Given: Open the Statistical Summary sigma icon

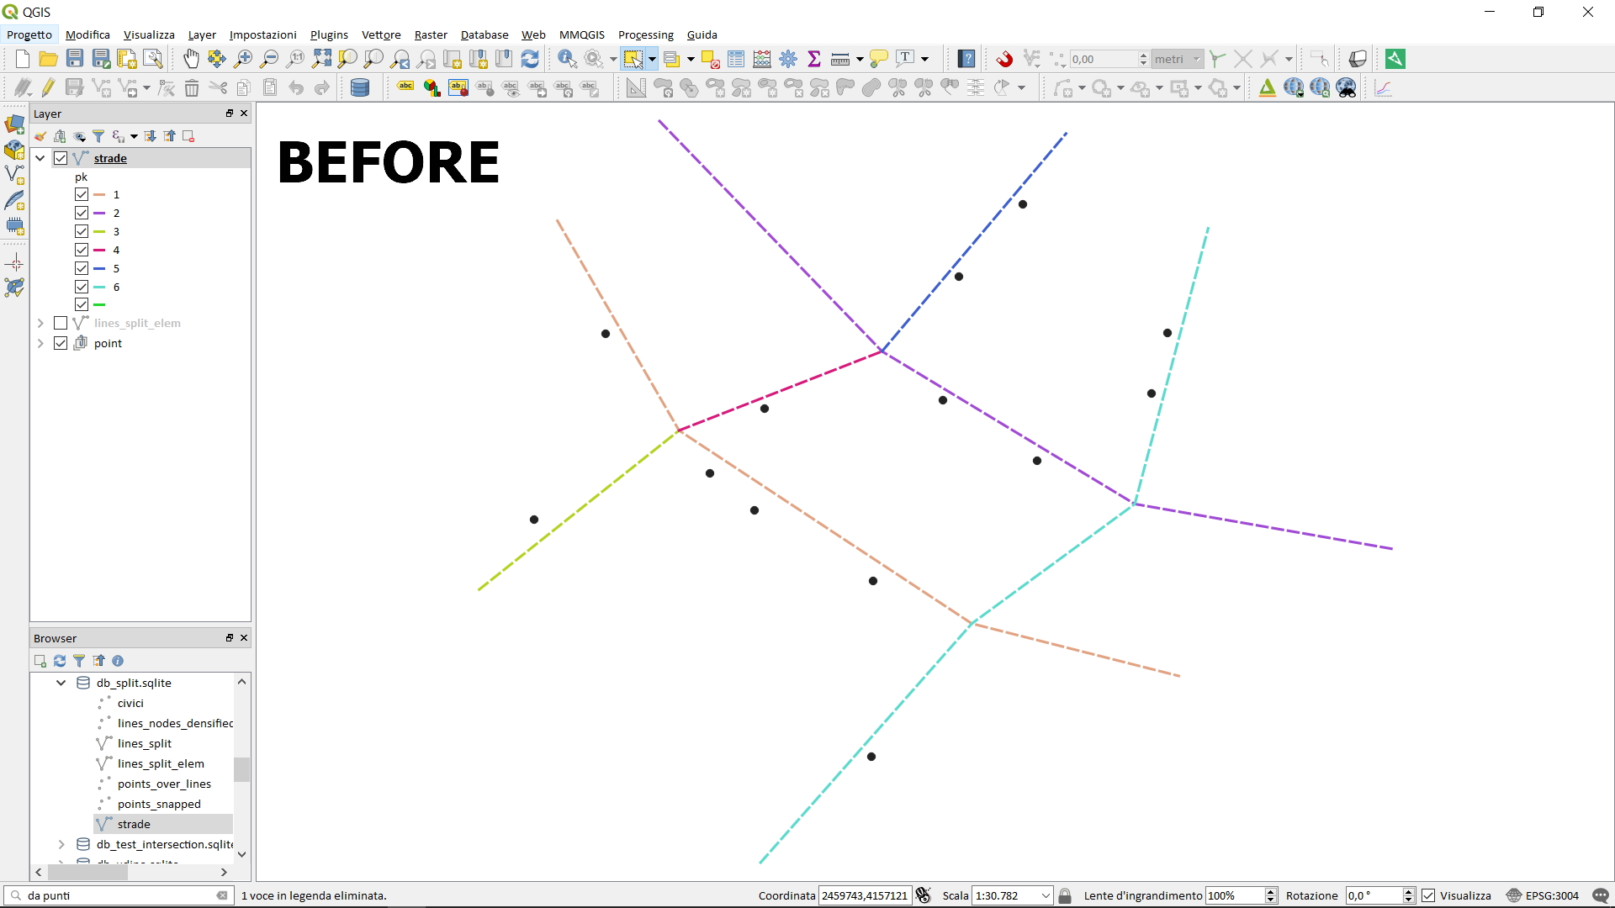Looking at the screenshot, I should 814,59.
